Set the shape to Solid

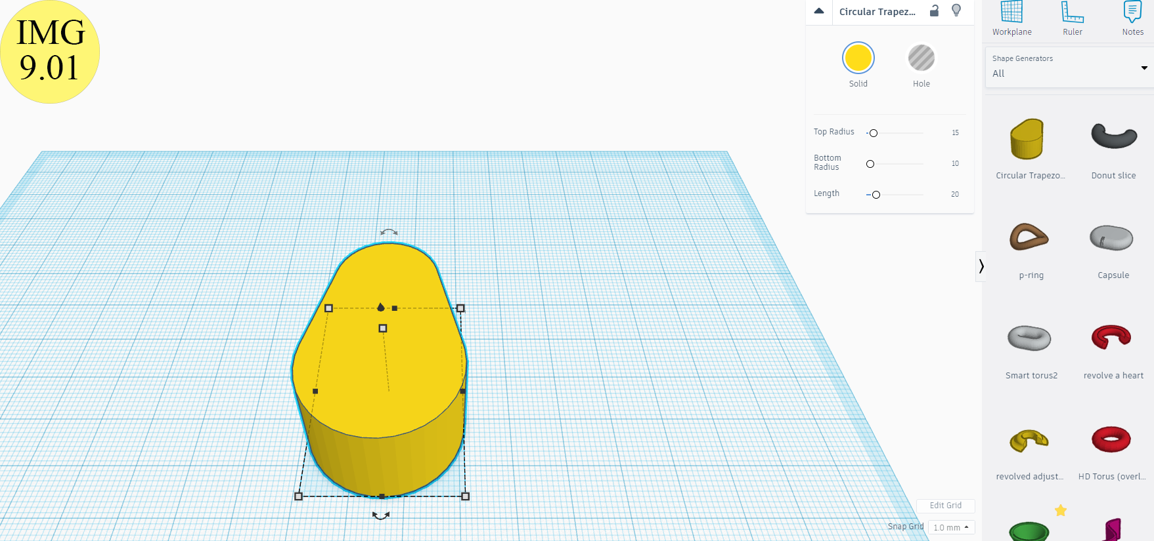coord(858,58)
